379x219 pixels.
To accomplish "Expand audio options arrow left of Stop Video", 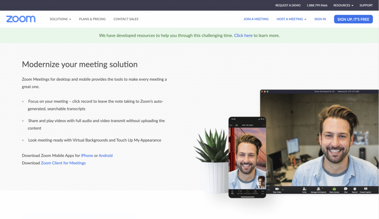I will pos(269,190).
